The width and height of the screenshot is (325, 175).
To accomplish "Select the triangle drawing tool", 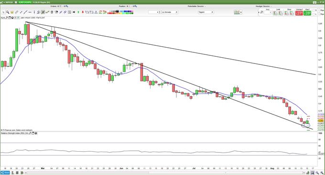I will [96, 12].
